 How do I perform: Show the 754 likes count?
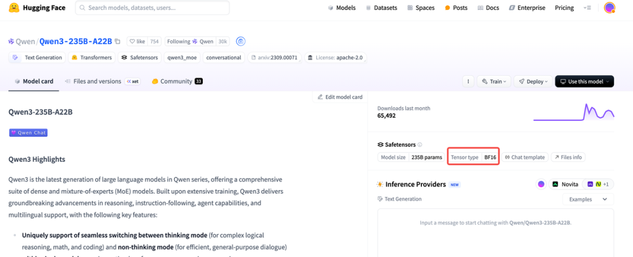click(154, 41)
